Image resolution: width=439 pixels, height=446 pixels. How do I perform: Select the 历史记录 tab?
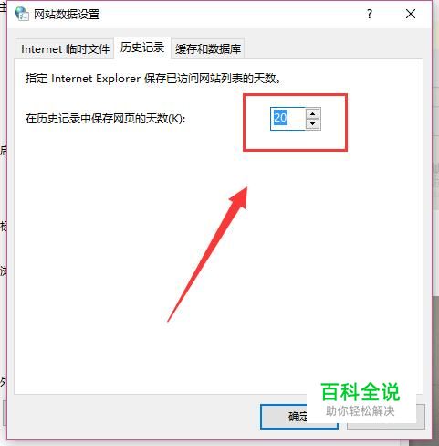(142, 48)
